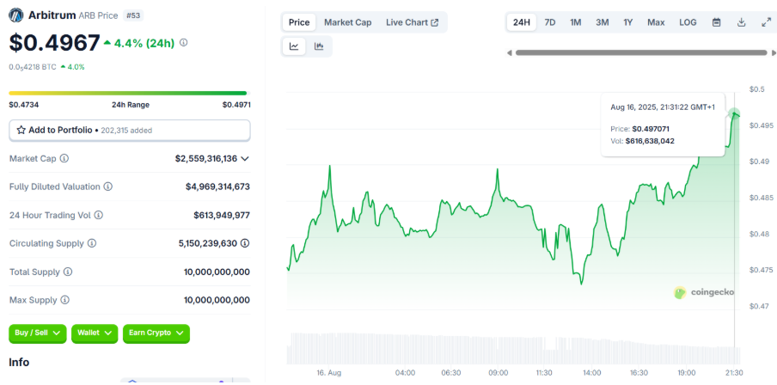Click the $4,969,314,673 valuation value
Viewport: 777px width, 385px height.
pyautogui.click(x=217, y=186)
